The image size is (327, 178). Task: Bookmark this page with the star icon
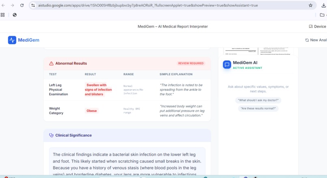[x=310, y=5]
